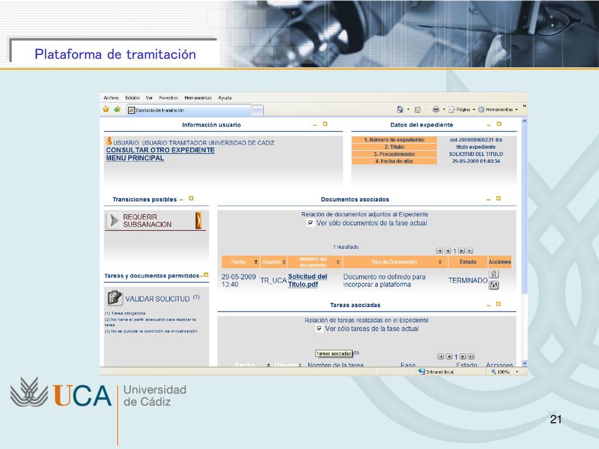599x449 pixels.
Task: Click the TERMINADO status cell
Action: pyautogui.click(x=468, y=281)
